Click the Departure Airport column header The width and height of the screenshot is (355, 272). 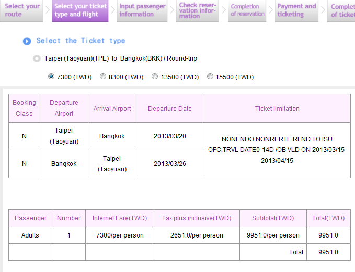(x=64, y=108)
